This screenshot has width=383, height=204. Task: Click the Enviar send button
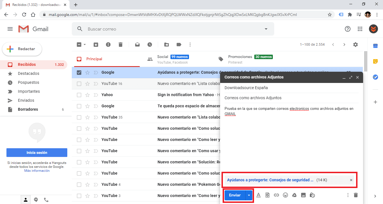[235, 195]
